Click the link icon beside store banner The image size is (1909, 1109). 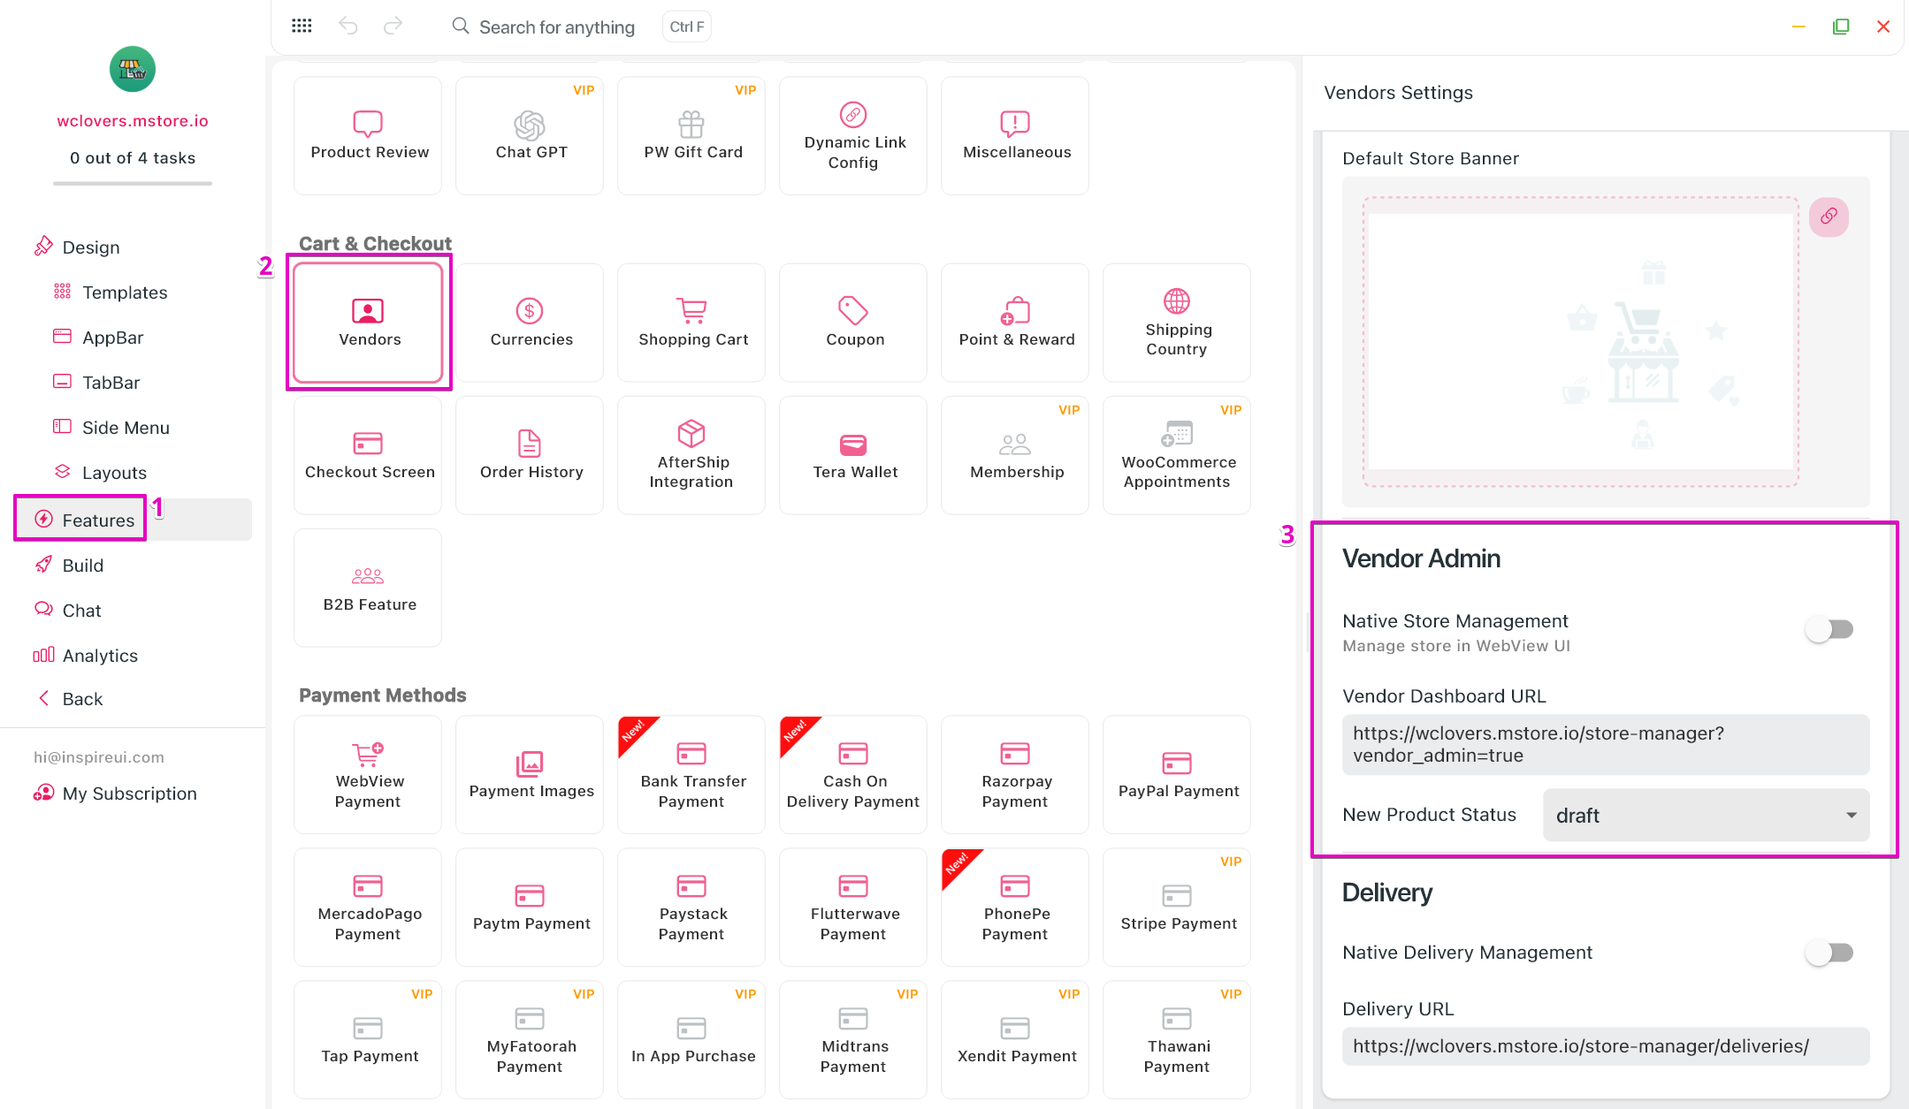point(1828,216)
